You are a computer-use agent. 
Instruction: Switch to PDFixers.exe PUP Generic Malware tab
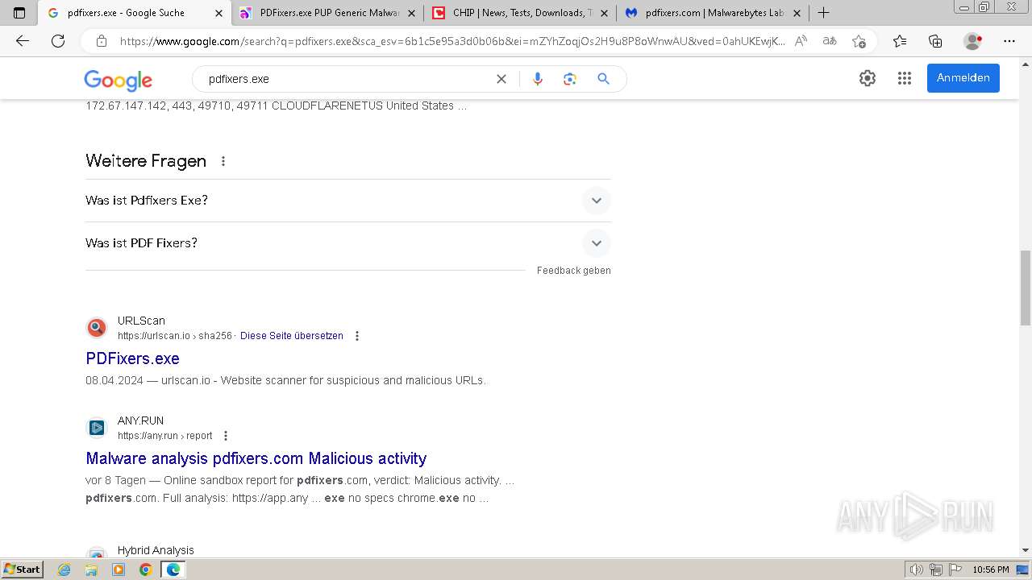(x=327, y=13)
